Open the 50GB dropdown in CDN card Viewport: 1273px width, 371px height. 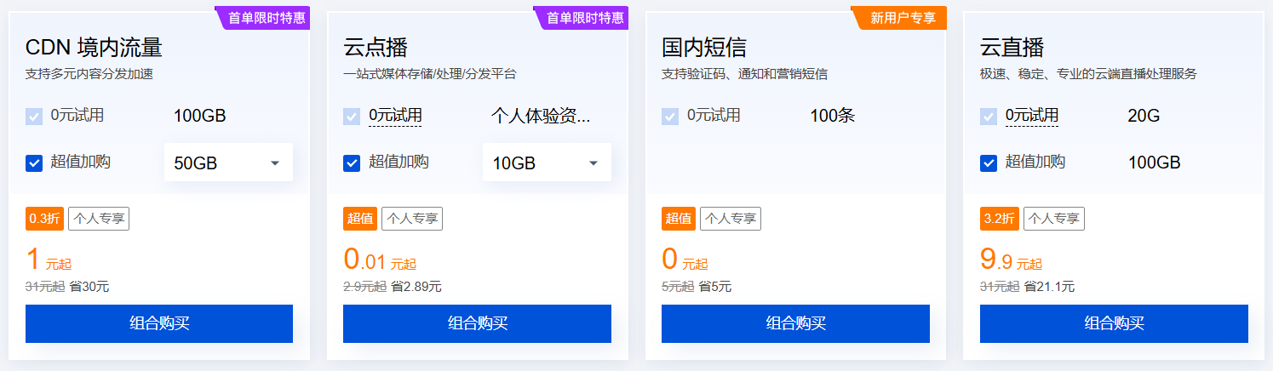[228, 163]
